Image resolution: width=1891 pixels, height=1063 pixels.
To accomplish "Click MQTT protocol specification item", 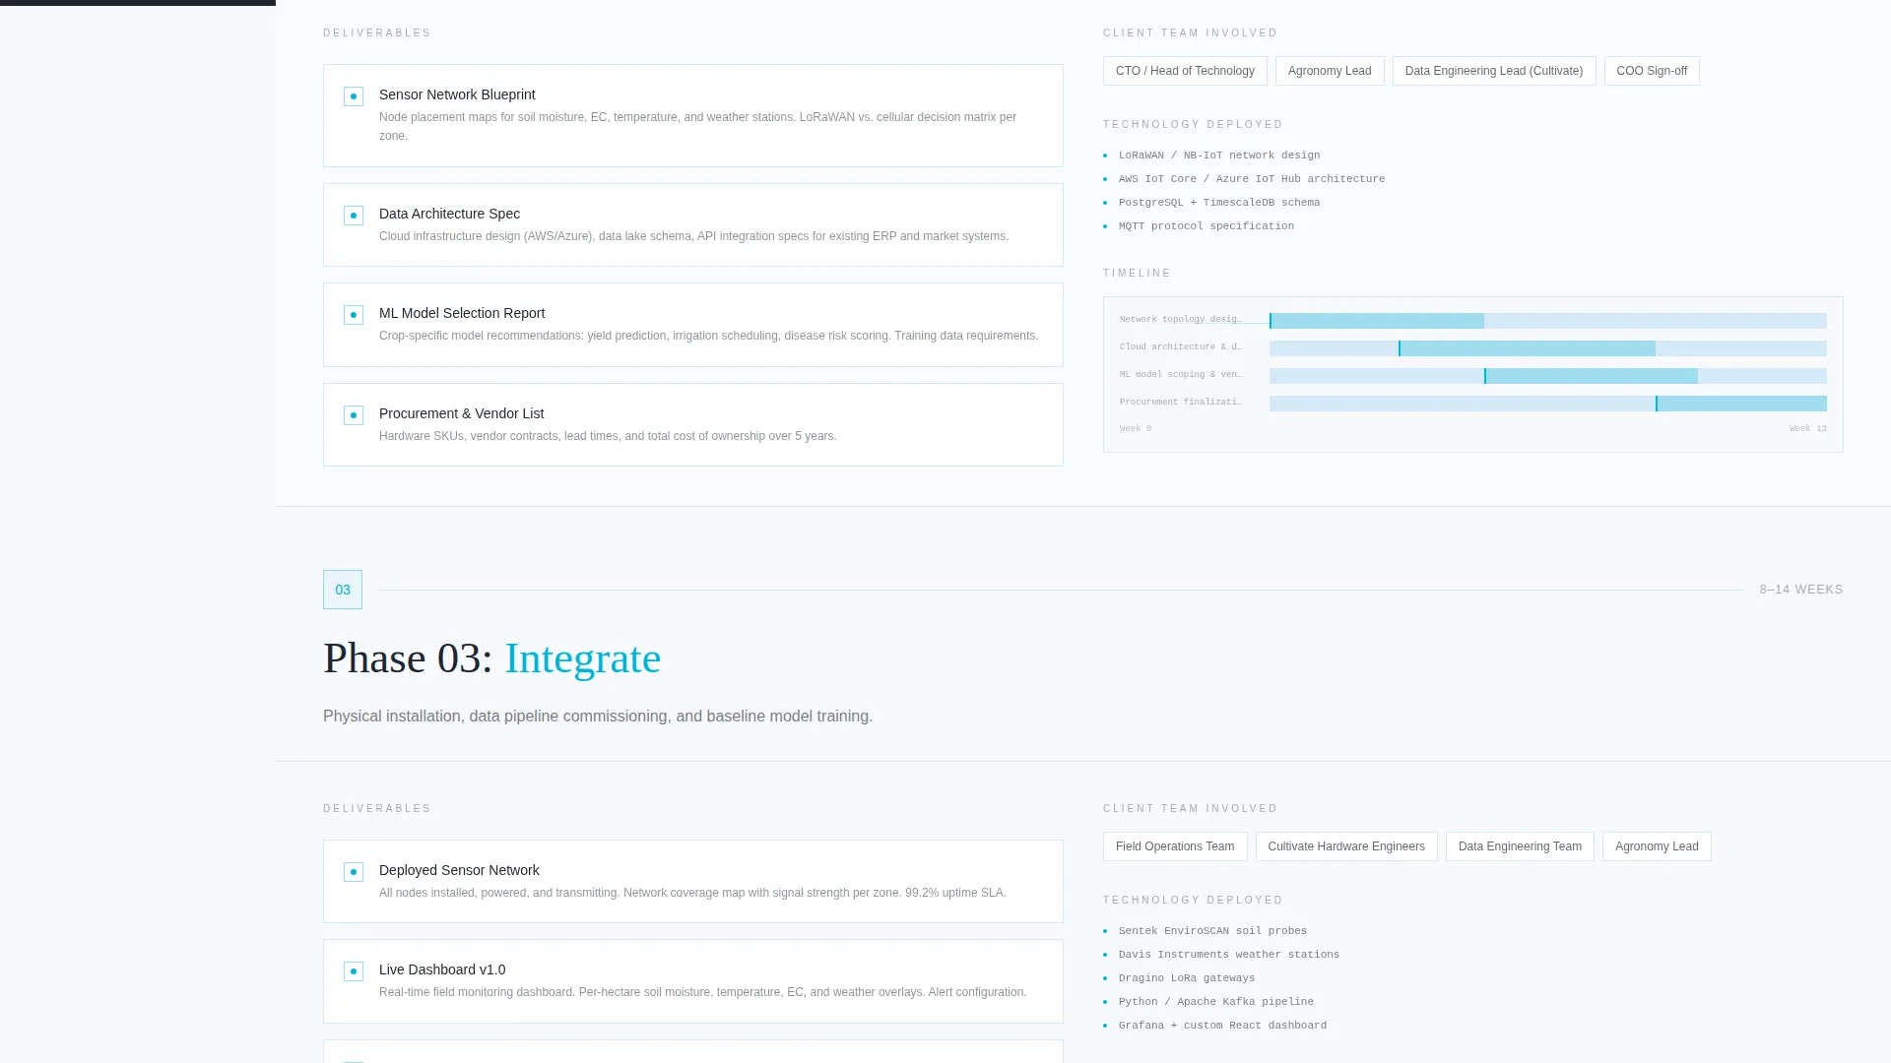I will click(x=1206, y=226).
